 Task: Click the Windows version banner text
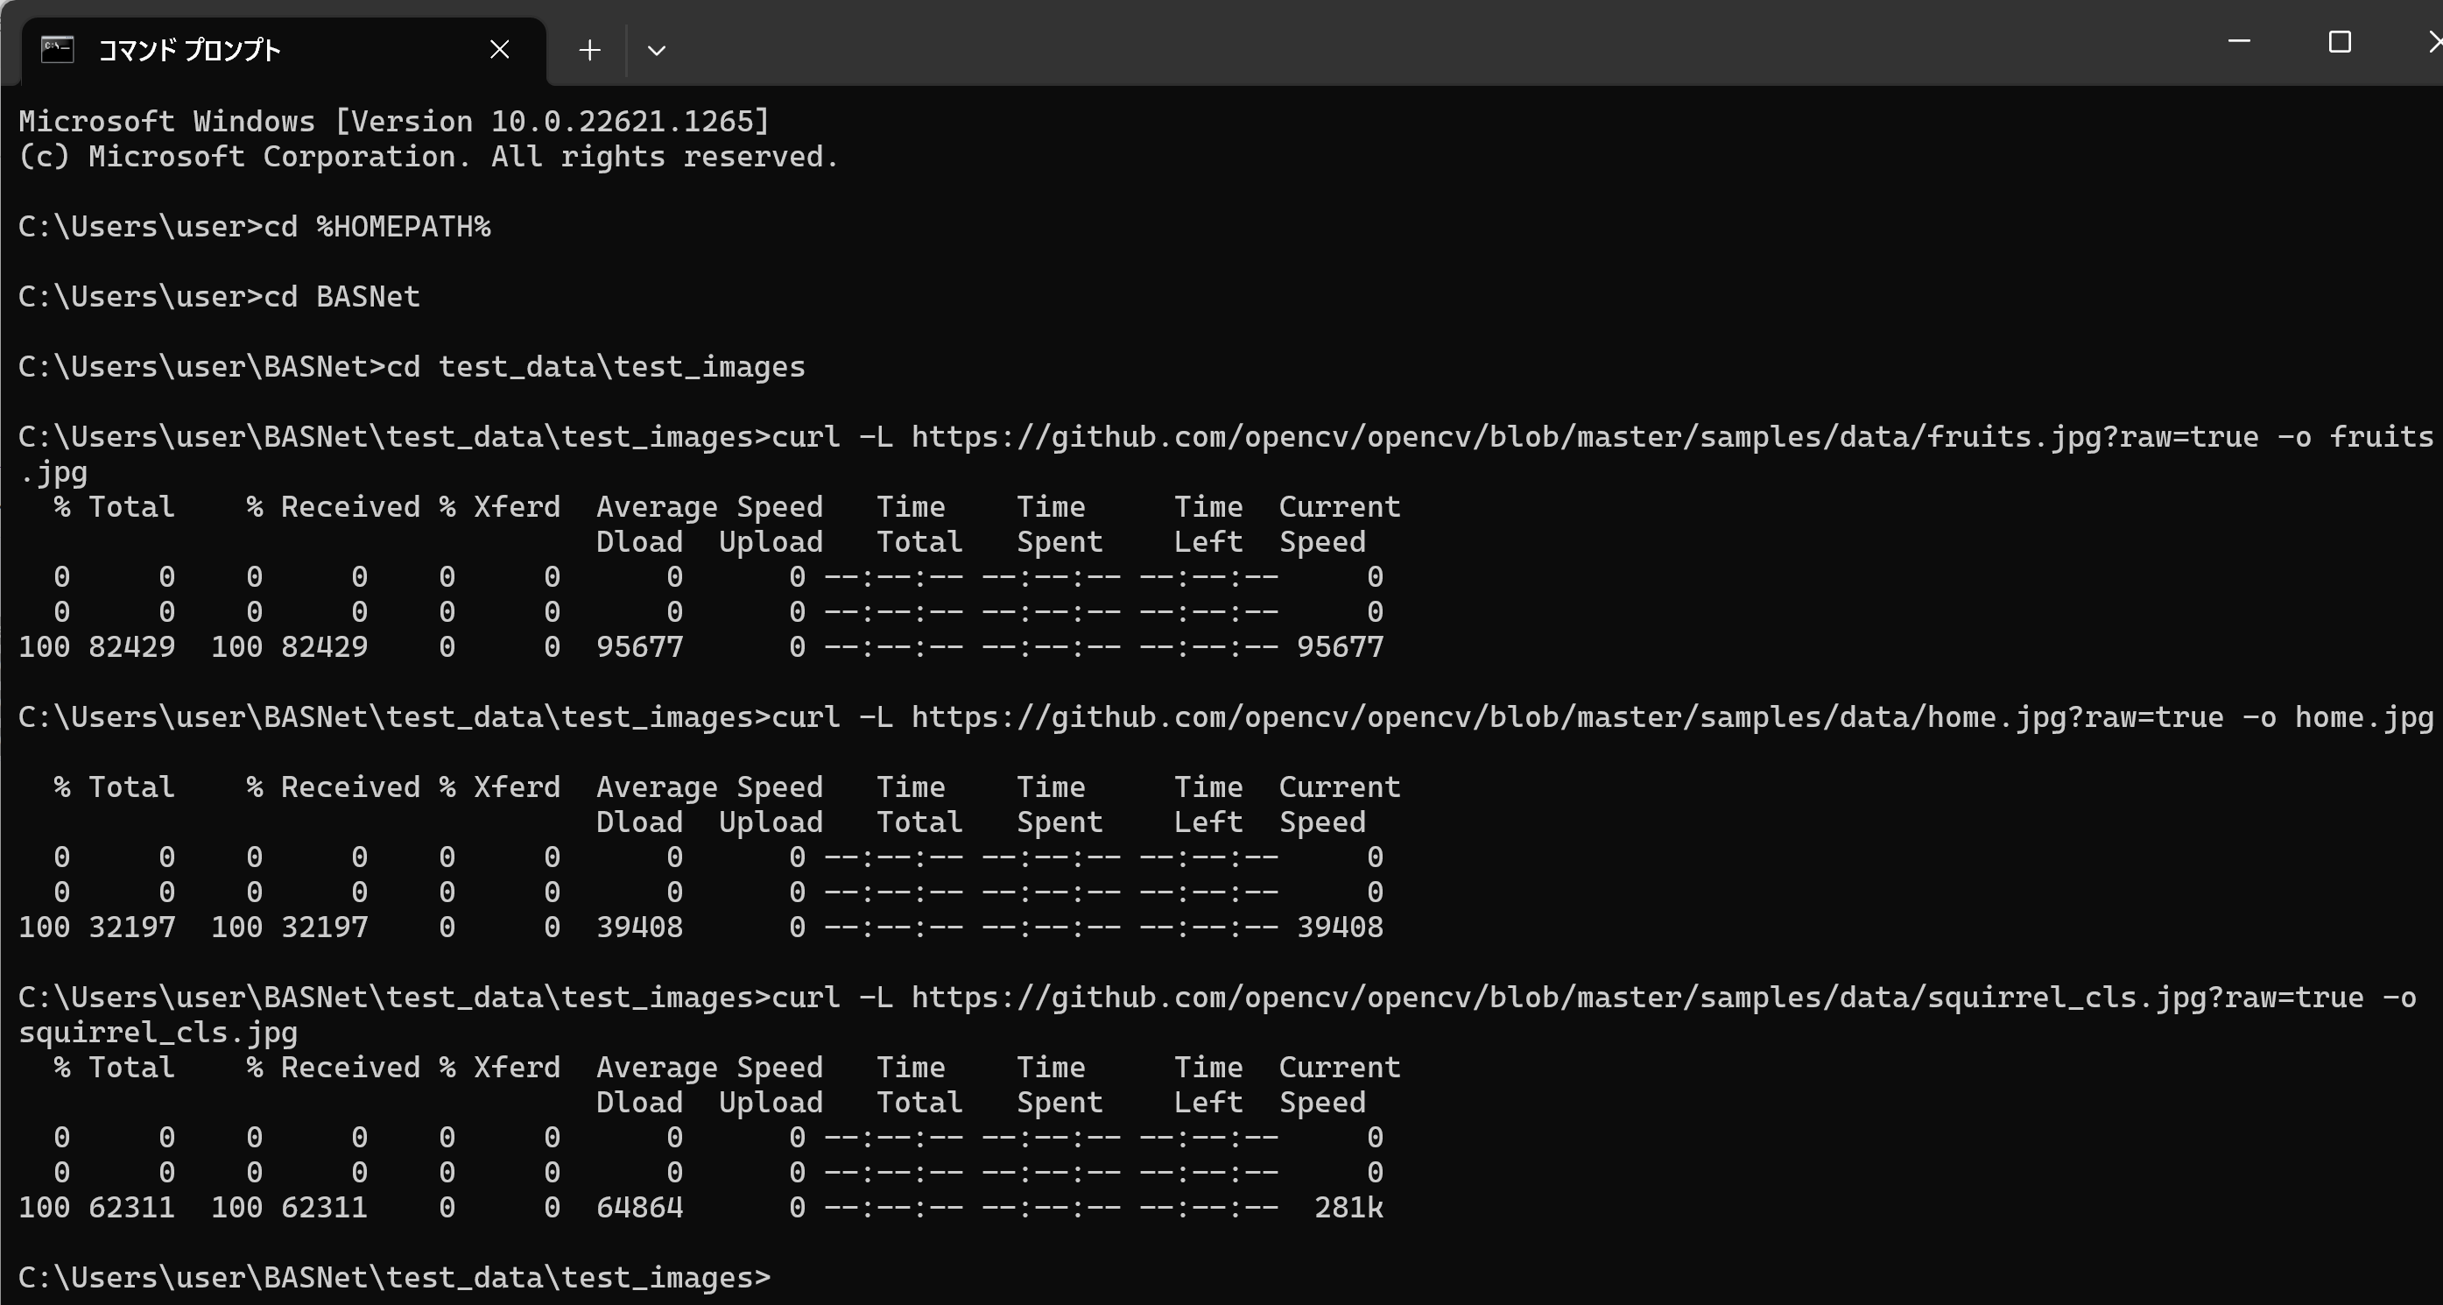coord(393,122)
